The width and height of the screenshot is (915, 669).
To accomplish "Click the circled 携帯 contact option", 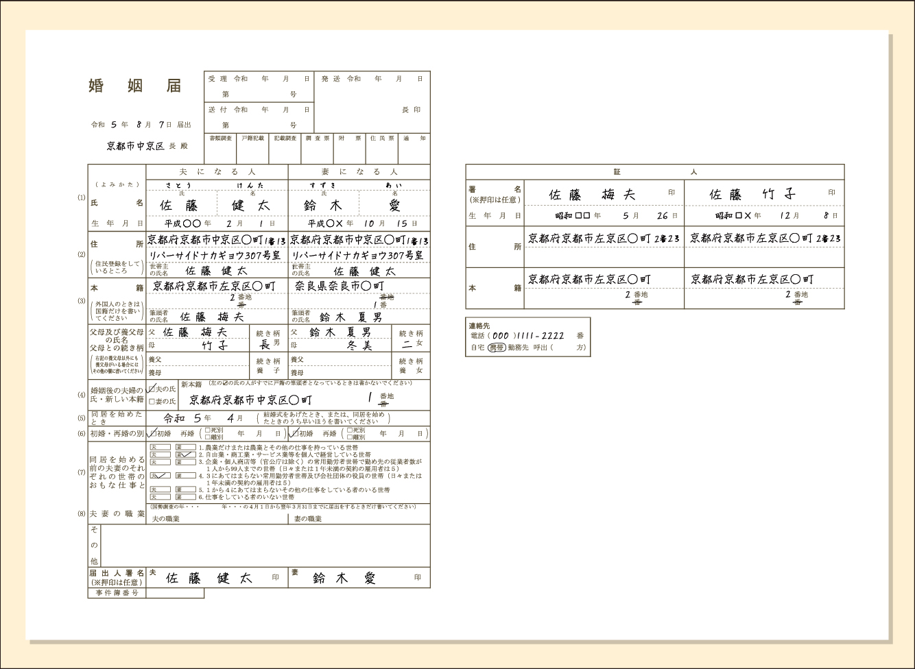I will [x=497, y=348].
